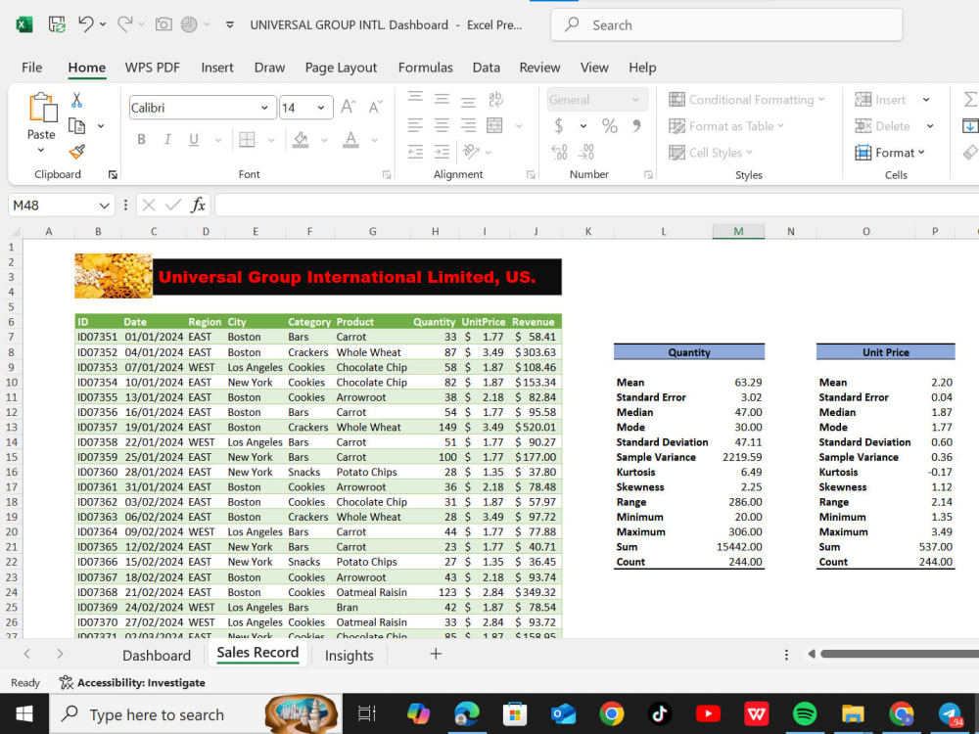Click the formula bar input area
The image size is (979, 734).
coord(596,205)
